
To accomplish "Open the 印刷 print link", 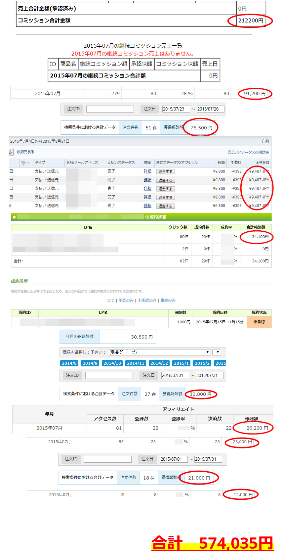I will coord(265,141).
